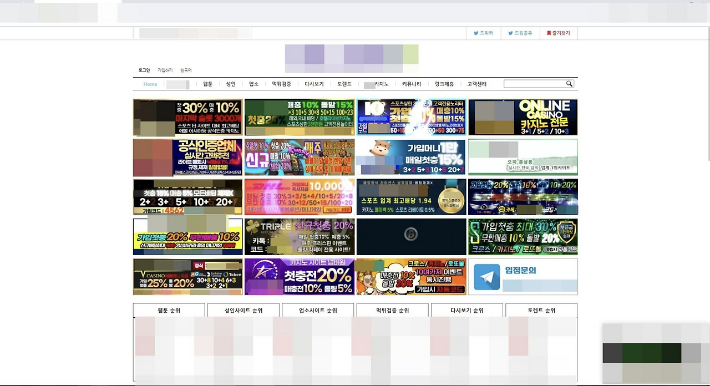Click the starry 가입첫충 20% banner
This screenshot has width=710, height=386.
pos(523,197)
